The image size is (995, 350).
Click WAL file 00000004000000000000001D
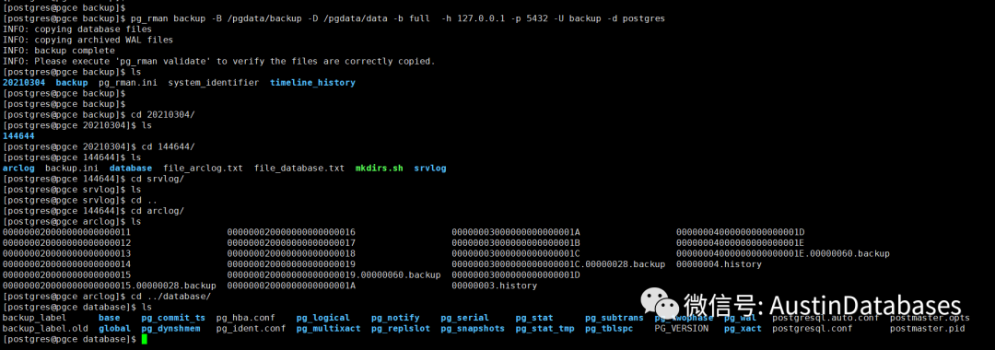tap(741, 233)
